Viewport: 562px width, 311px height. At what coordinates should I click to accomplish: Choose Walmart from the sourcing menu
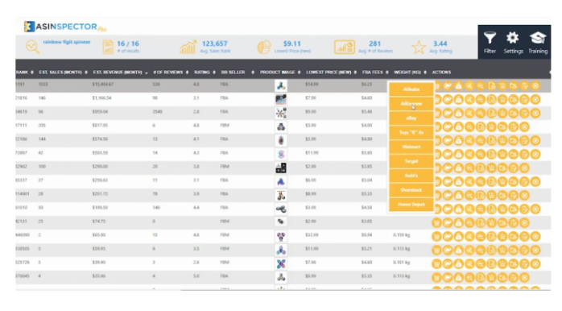411,147
